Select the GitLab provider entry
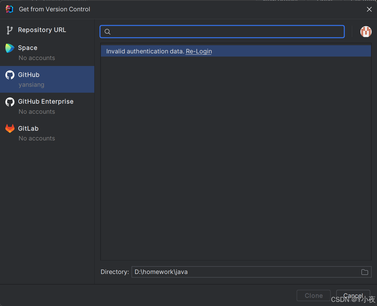Image resolution: width=377 pixels, height=306 pixels. click(47, 133)
